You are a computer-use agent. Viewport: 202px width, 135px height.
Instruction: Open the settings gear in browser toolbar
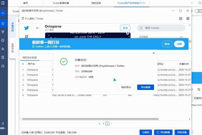click(x=188, y=19)
